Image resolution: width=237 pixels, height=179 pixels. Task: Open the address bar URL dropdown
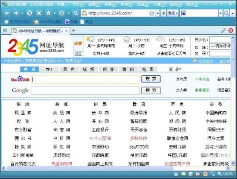click(x=158, y=13)
